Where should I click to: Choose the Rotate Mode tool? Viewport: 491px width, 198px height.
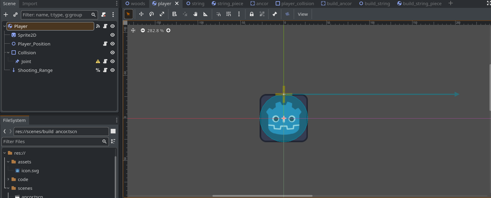[152, 14]
